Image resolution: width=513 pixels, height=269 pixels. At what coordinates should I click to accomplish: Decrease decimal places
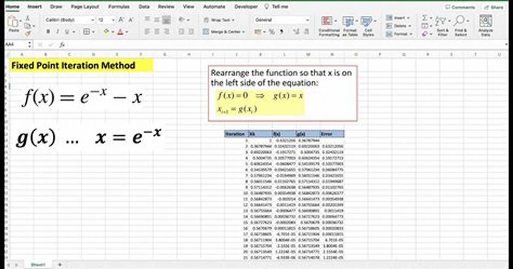[x=307, y=32]
